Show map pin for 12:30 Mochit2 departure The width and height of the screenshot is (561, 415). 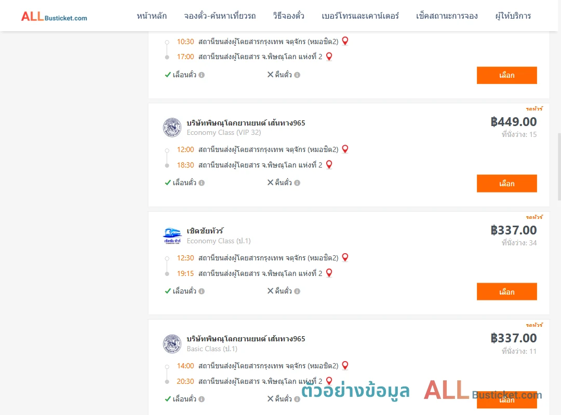pyautogui.click(x=345, y=257)
